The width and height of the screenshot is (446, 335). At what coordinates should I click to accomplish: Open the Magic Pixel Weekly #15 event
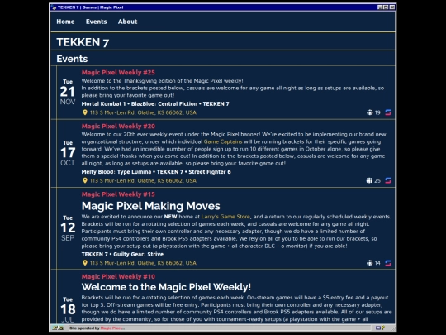pyautogui.click(x=118, y=194)
